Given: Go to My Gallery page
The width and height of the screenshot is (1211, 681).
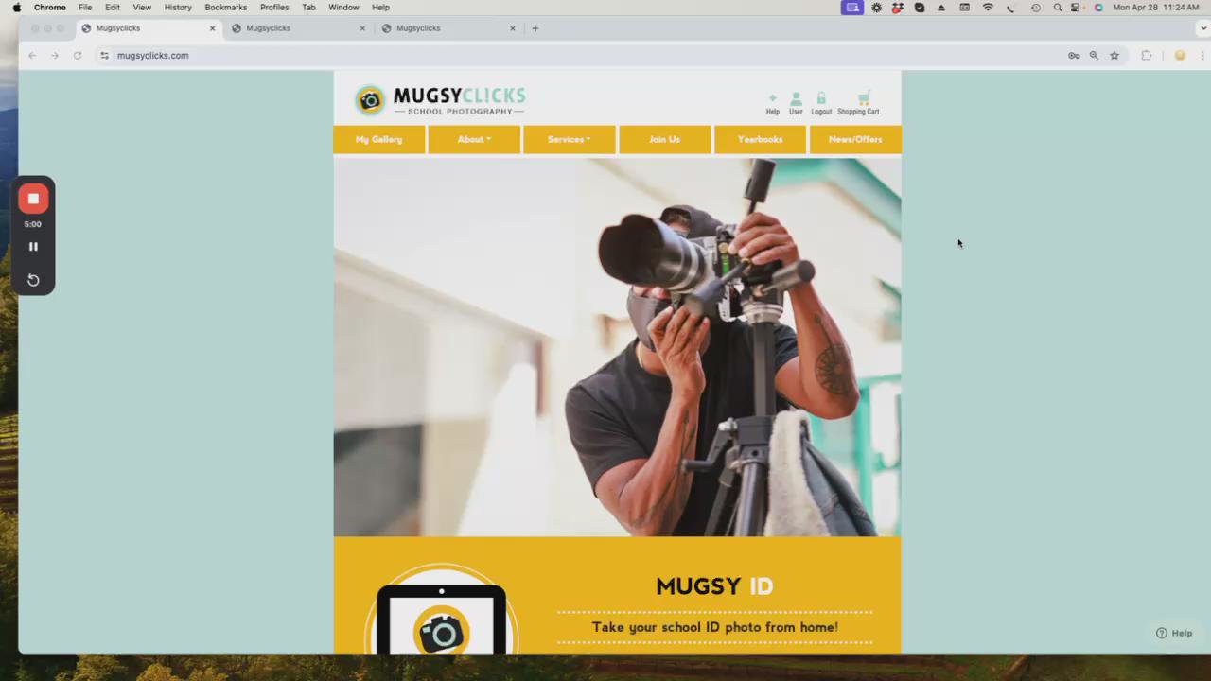Looking at the screenshot, I should (x=378, y=139).
